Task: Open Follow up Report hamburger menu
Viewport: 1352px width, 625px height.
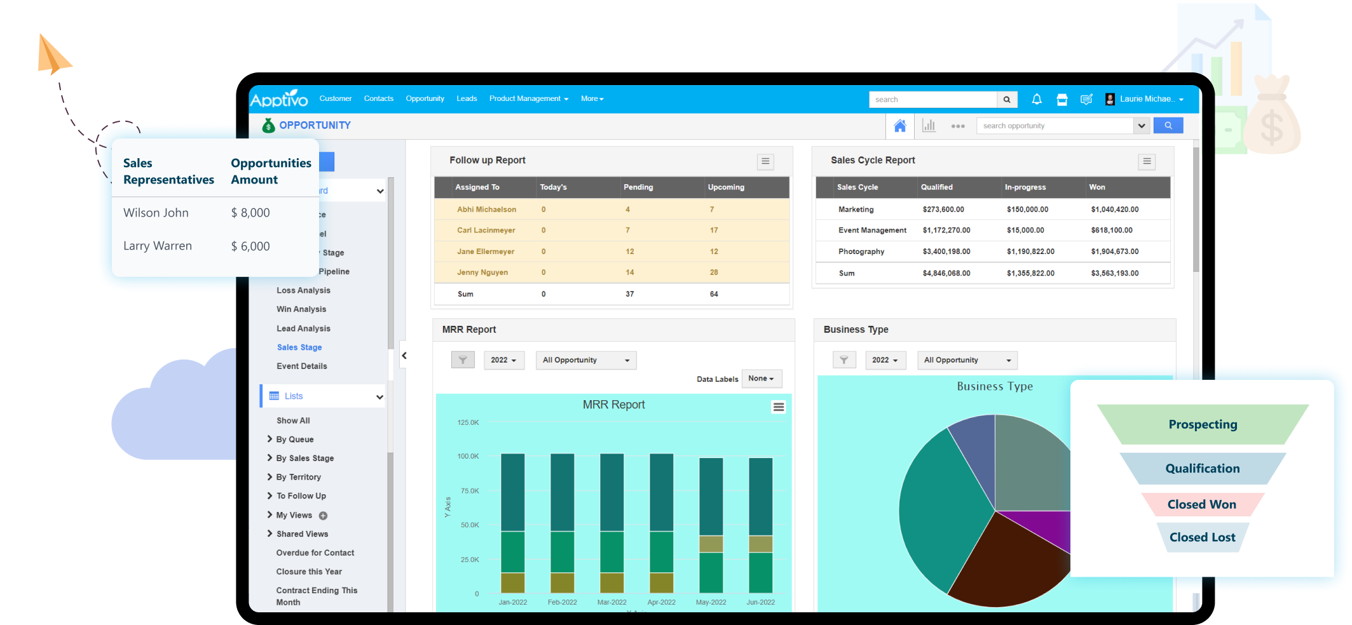Action: (x=765, y=161)
